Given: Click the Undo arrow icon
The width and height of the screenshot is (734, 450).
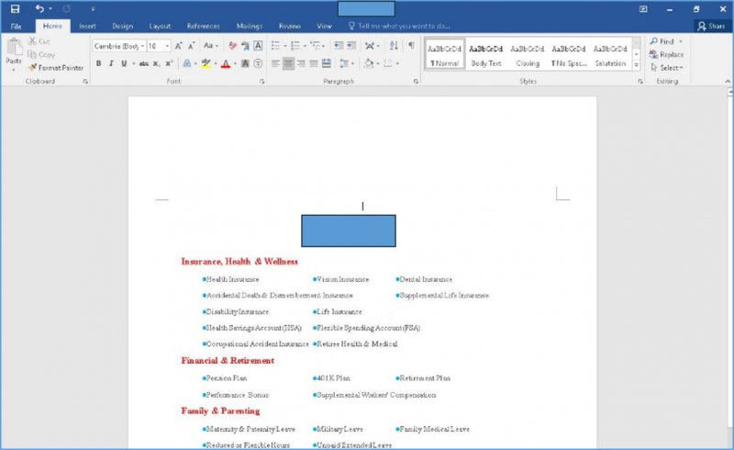Looking at the screenshot, I should point(39,8).
